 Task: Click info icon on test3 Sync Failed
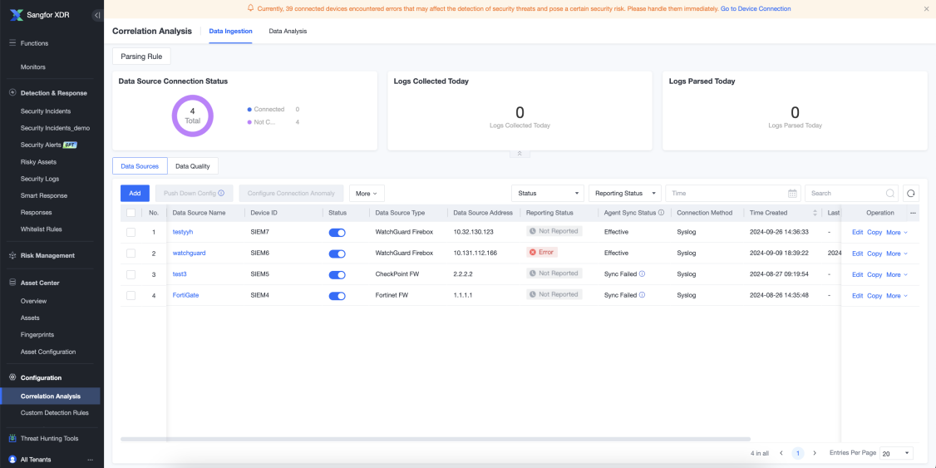pyautogui.click(x=643, y=274)
